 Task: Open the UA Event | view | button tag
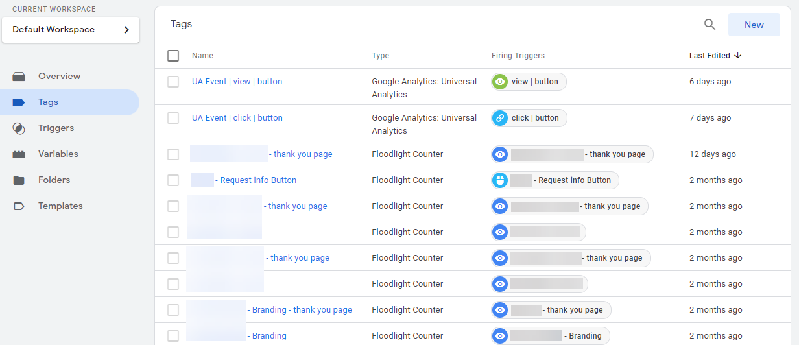click(237, 82)
